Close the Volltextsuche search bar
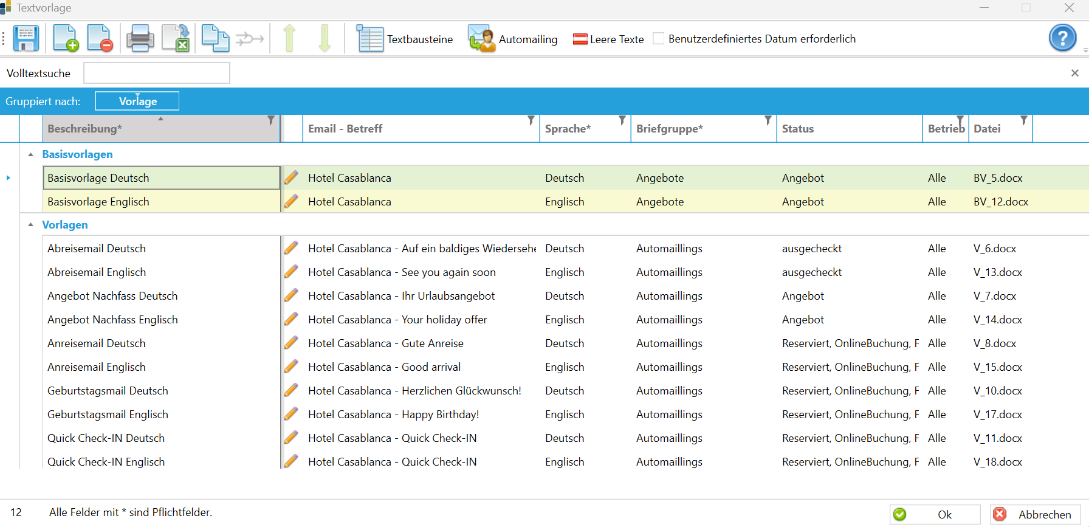 click(1074, 73)
